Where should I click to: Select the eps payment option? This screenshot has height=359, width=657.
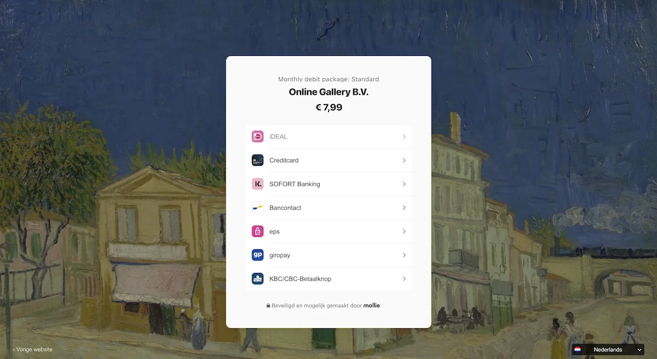coord(328,231)
